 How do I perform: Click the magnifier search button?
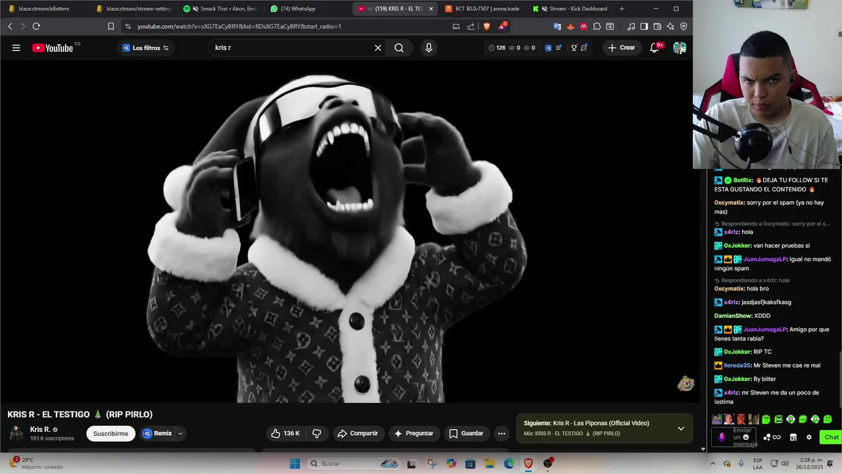click(x=399, y=47)
